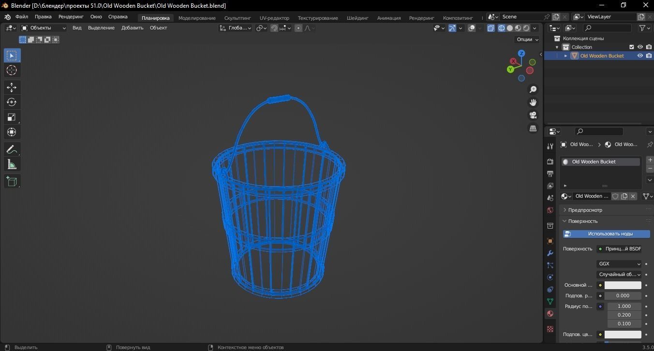Open the Render properties tab
The height and width of the screenshot is (351, 654).
[550, 161]
